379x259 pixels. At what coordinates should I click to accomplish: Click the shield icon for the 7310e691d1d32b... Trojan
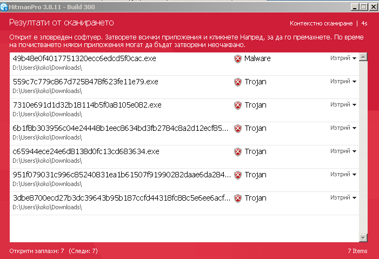point(238,105)
